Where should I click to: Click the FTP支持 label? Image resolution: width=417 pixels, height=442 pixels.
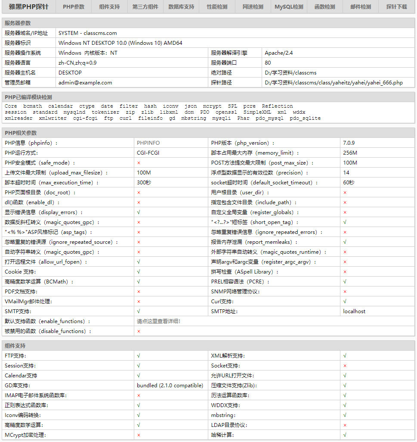[15, 356]
